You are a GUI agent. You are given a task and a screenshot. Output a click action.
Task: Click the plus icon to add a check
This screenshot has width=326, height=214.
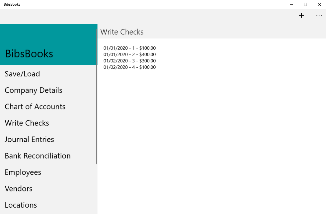301,16
